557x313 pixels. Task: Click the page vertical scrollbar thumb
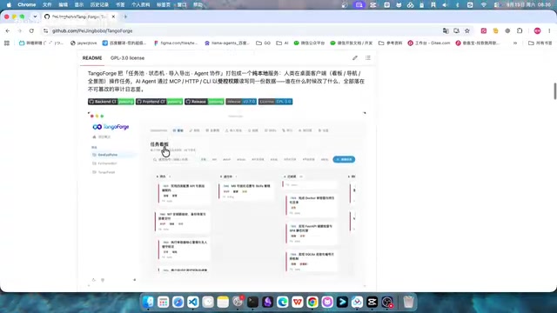click(555, 91)
